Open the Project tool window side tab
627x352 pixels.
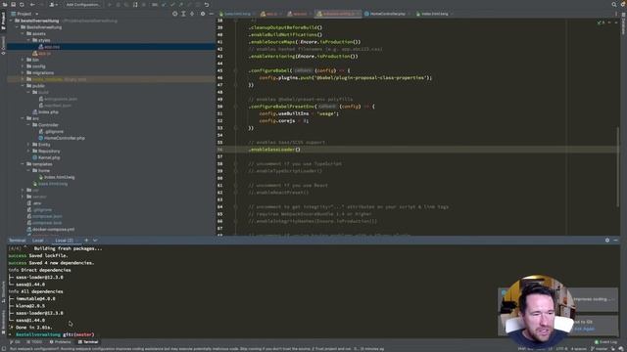pos(3,21)
